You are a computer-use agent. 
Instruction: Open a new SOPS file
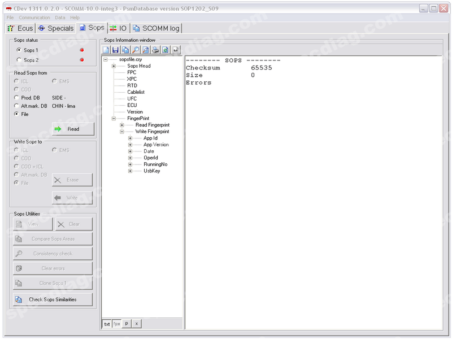(x=106, y=50)
